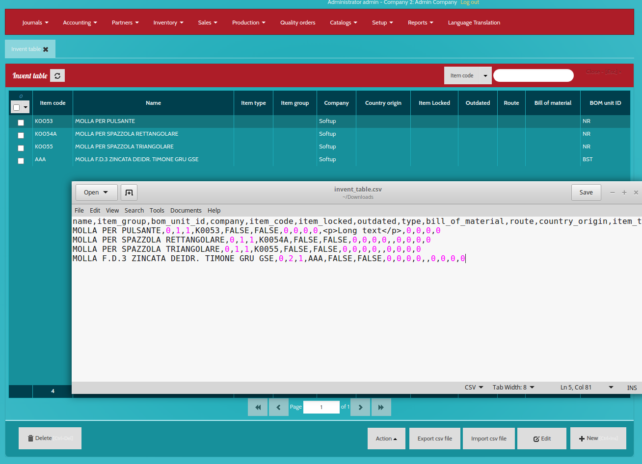Expand the Open button in text editor
Image resolution: width=642 pixels, height=464 pixels.
96,193
